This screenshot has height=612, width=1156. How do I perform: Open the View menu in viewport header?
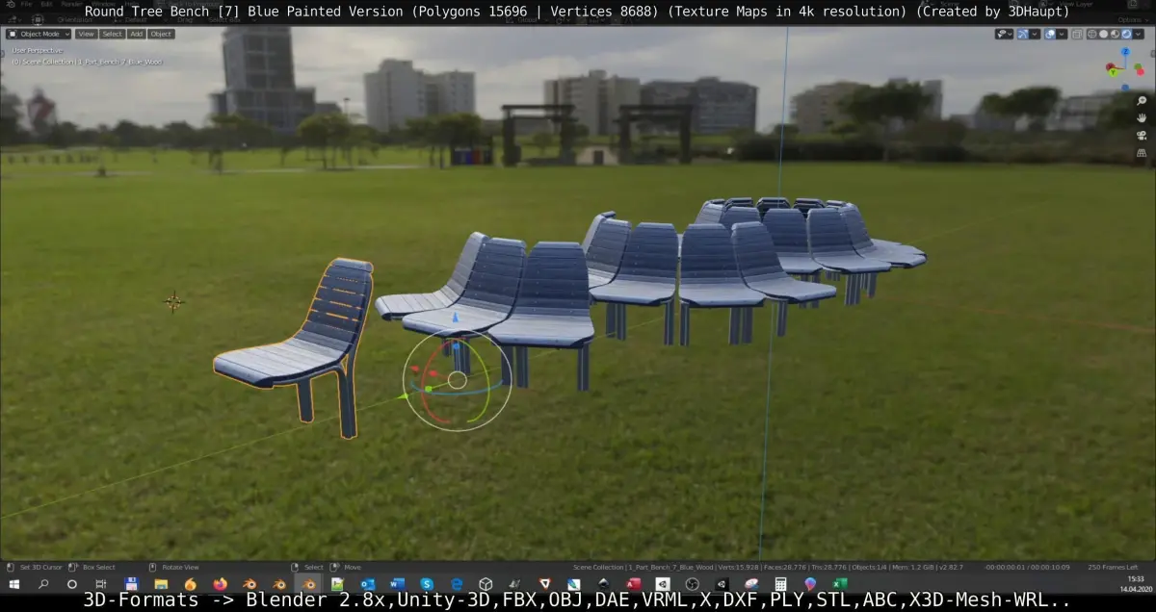tap(86, 34)
